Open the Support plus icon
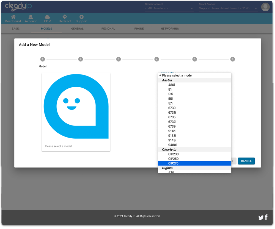 coord(81,17)
